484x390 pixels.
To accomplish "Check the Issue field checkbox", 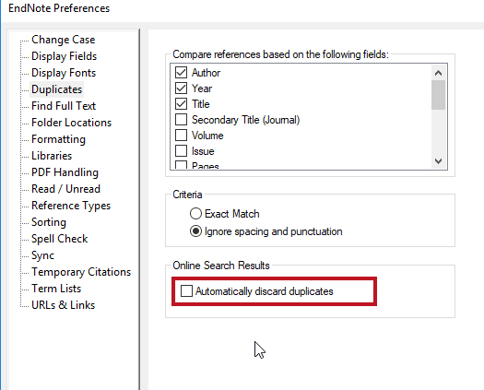I will 181,151.
